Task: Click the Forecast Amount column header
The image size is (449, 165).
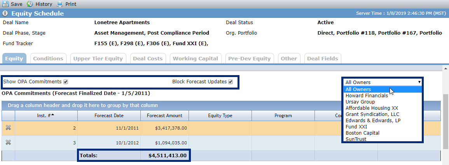Action: coord(165,116)
